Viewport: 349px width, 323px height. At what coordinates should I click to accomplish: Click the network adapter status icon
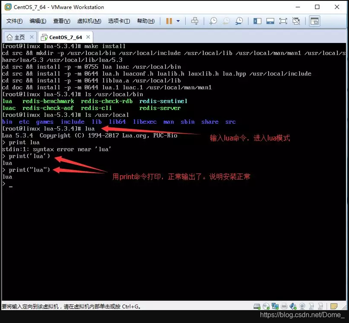[x=275, y=307]
